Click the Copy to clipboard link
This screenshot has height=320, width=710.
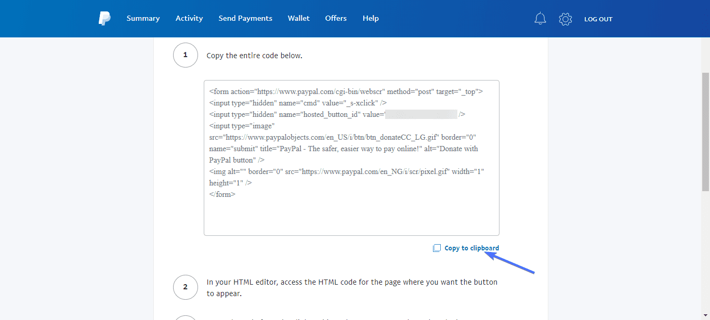click(471, 248)
